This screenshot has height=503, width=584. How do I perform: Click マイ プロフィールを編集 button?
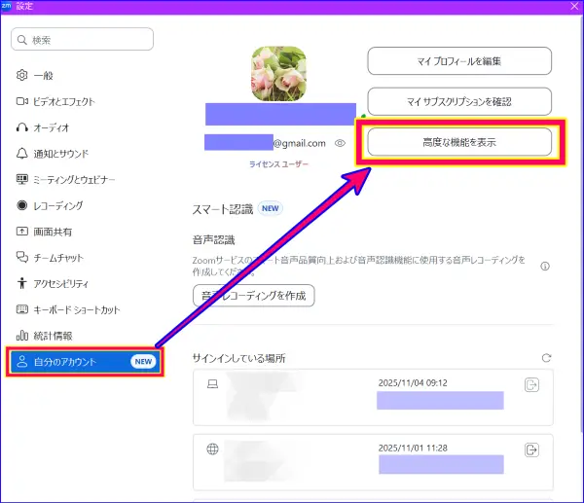click(459, 61)
